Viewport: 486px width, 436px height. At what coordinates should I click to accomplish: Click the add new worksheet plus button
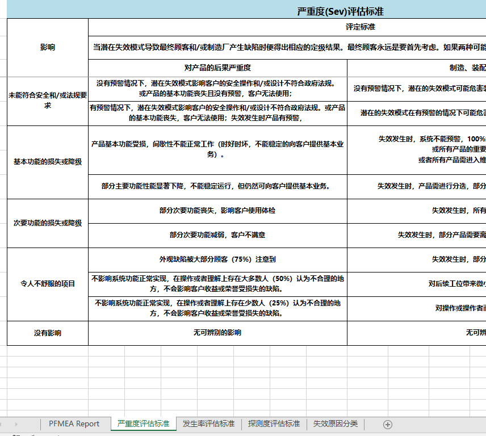387,424
